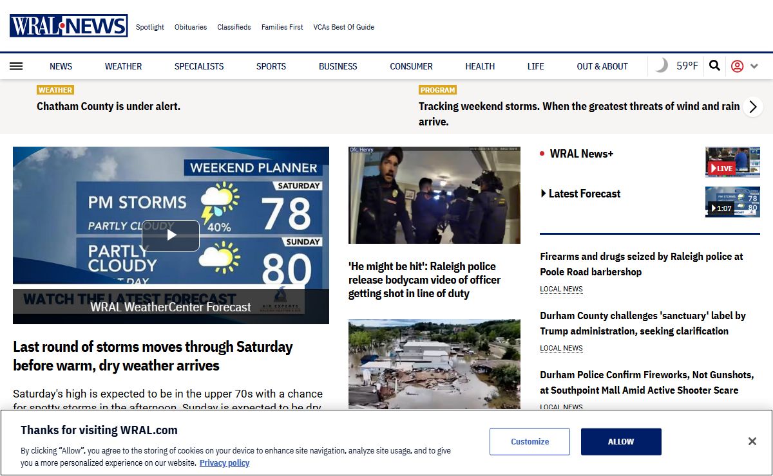773x476 pixels.
Task: Go to the Spotlight link
Action: 150,27
